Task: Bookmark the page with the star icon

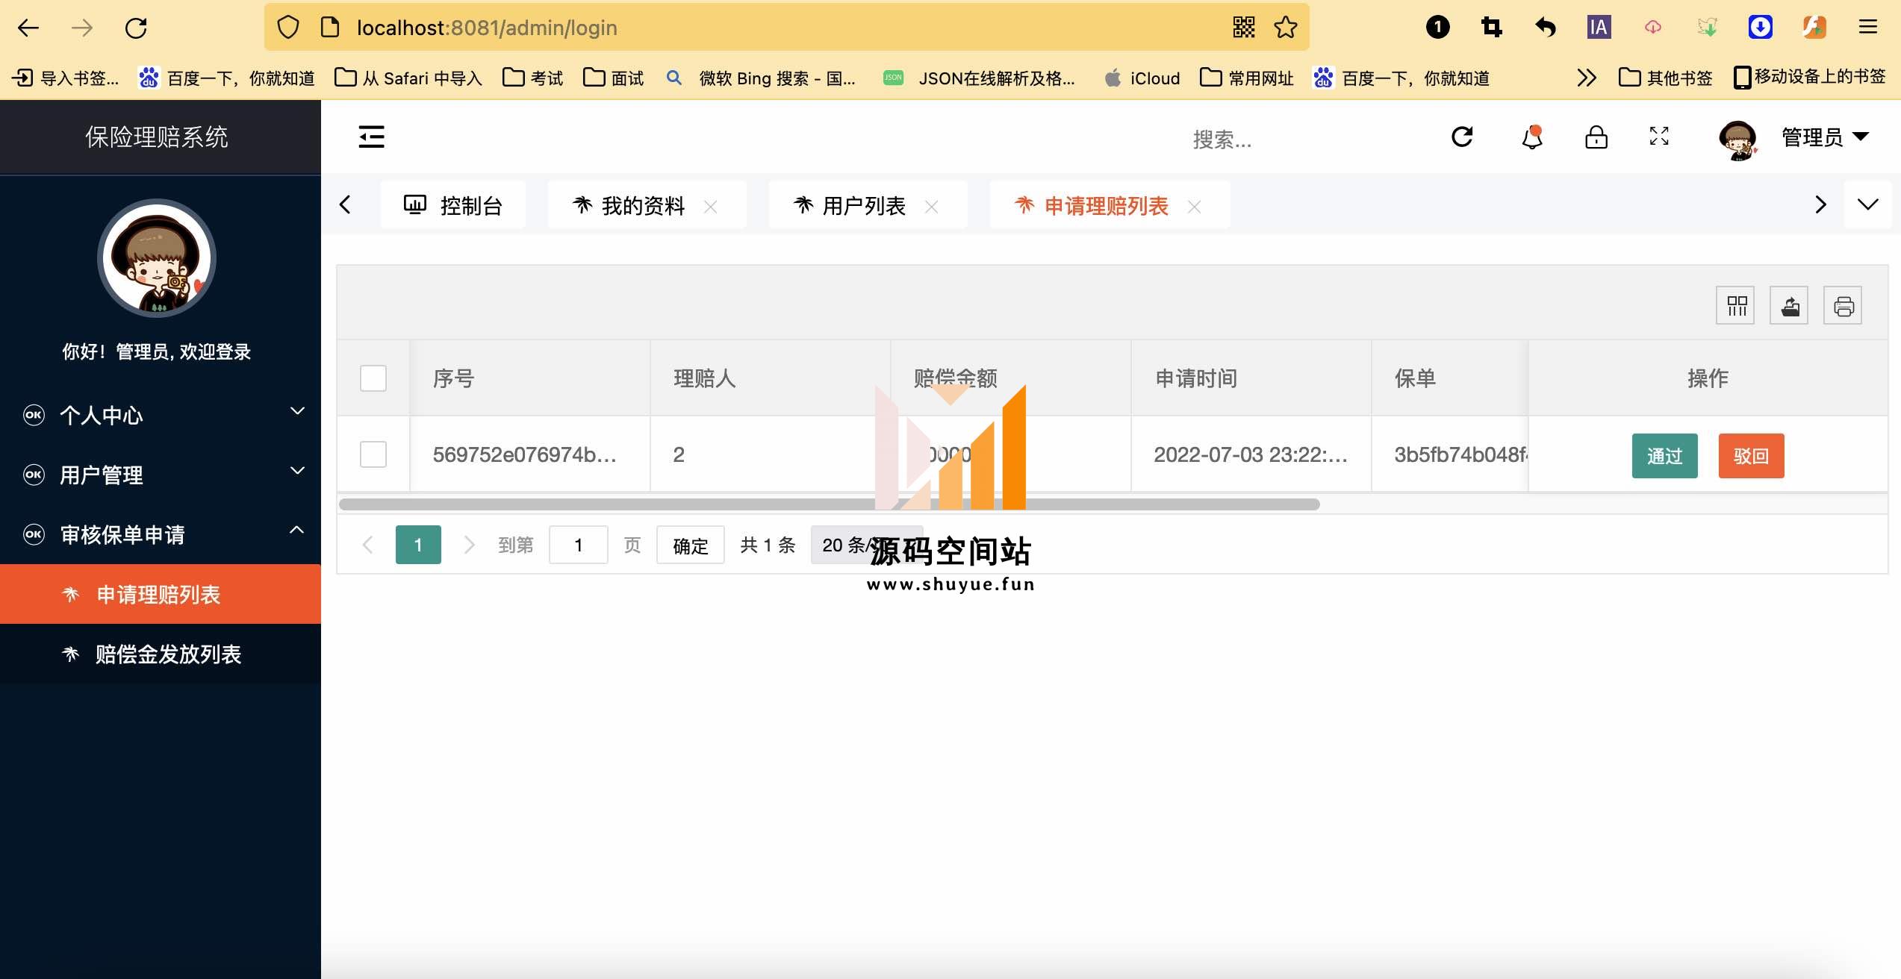Action: pyautogui.click(x=1286, y=28)
